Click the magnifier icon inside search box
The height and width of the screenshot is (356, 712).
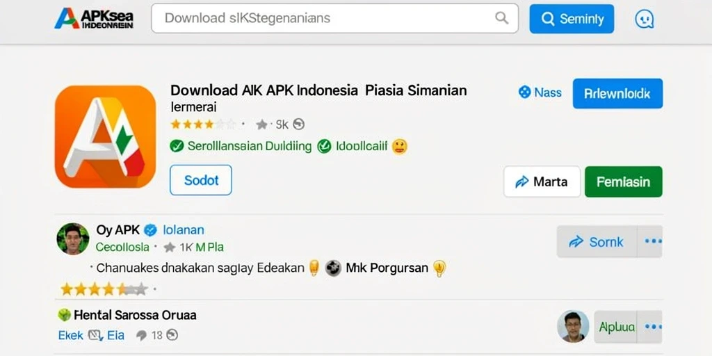click(x=501, y=18)
